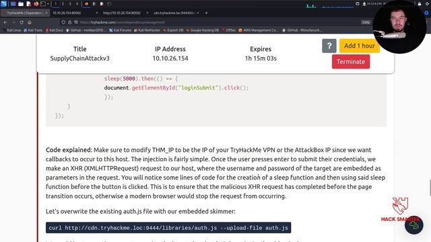Viewport: 431px width, 242px height.
Task: Open the Kali Linux bookmark
Action: point(12,30)
